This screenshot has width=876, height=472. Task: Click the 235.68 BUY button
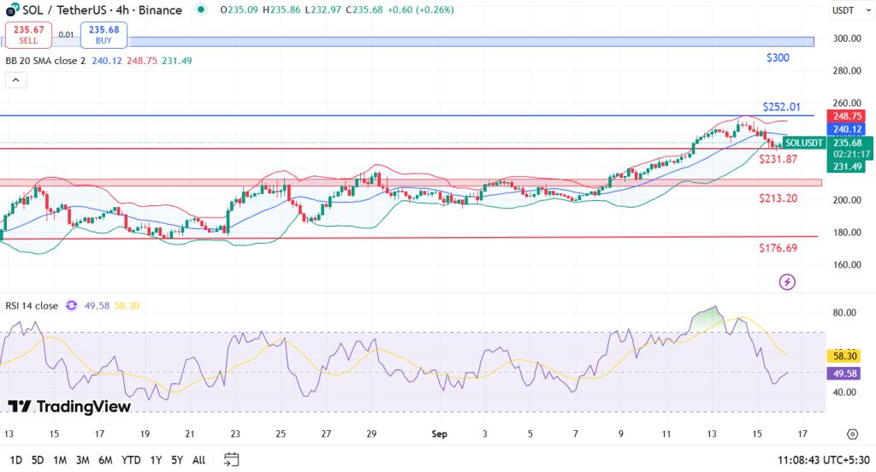[104, 34]
